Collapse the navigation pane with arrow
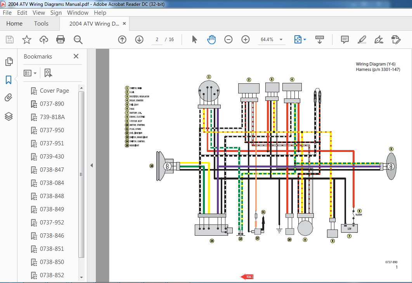Screen dimensions: 412x283 coord(92,165)
